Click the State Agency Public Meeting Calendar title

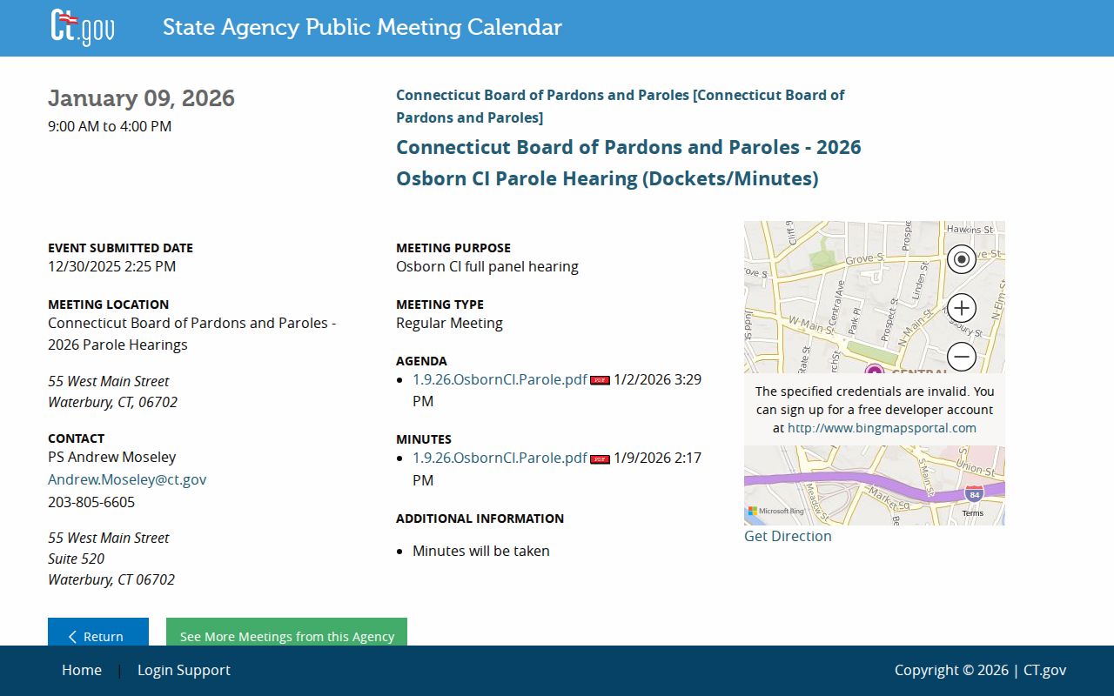click(362, 27)
